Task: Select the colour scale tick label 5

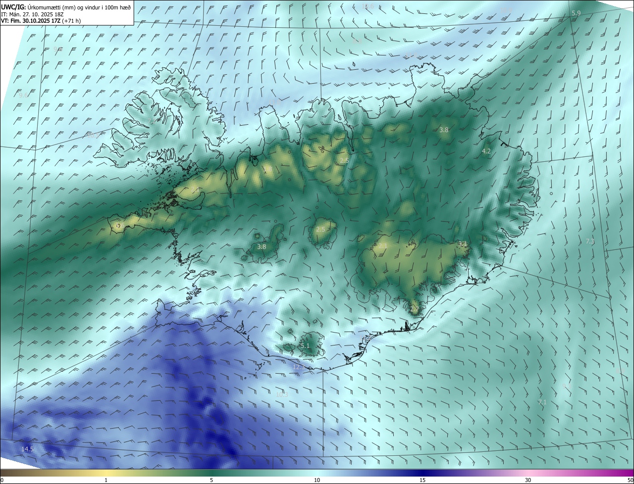Action: click(x=211, y=480)
